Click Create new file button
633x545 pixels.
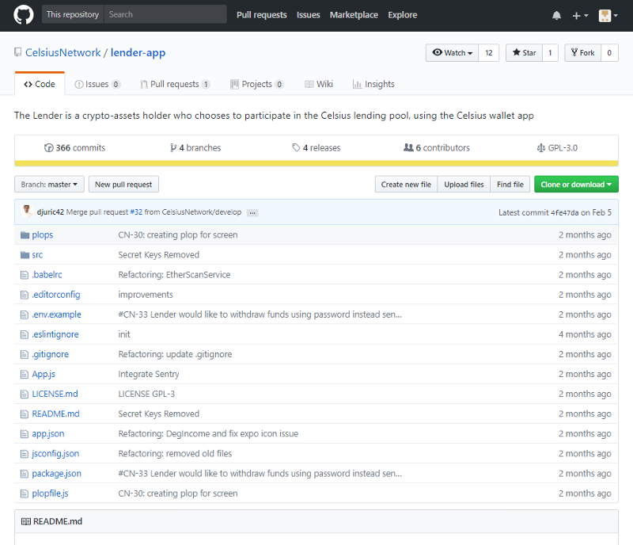(x=406, y=185)
